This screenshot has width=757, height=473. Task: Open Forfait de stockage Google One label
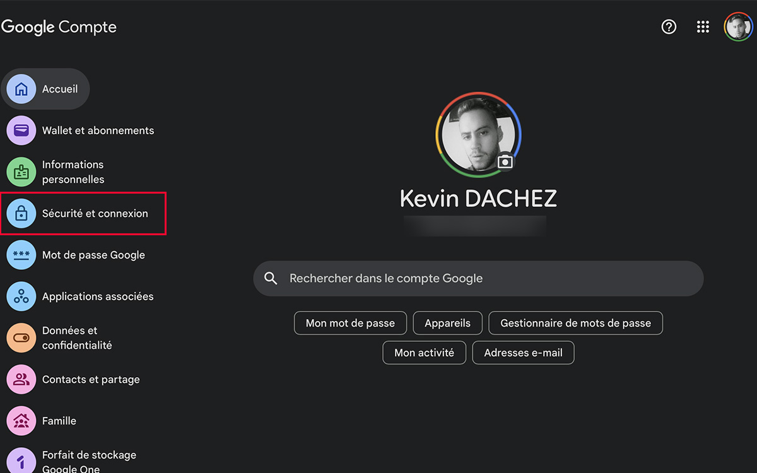pos(89,462)
